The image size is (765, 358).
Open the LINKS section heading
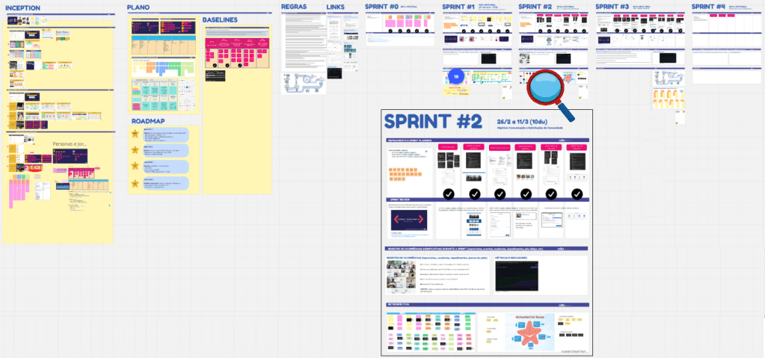pyautogui.click(x=336, y=7)
